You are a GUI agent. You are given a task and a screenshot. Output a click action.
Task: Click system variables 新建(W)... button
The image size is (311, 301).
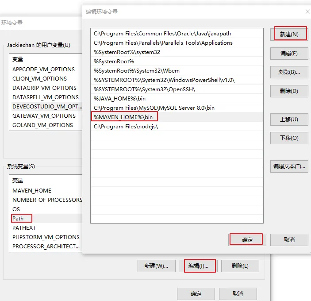(157, 266)
